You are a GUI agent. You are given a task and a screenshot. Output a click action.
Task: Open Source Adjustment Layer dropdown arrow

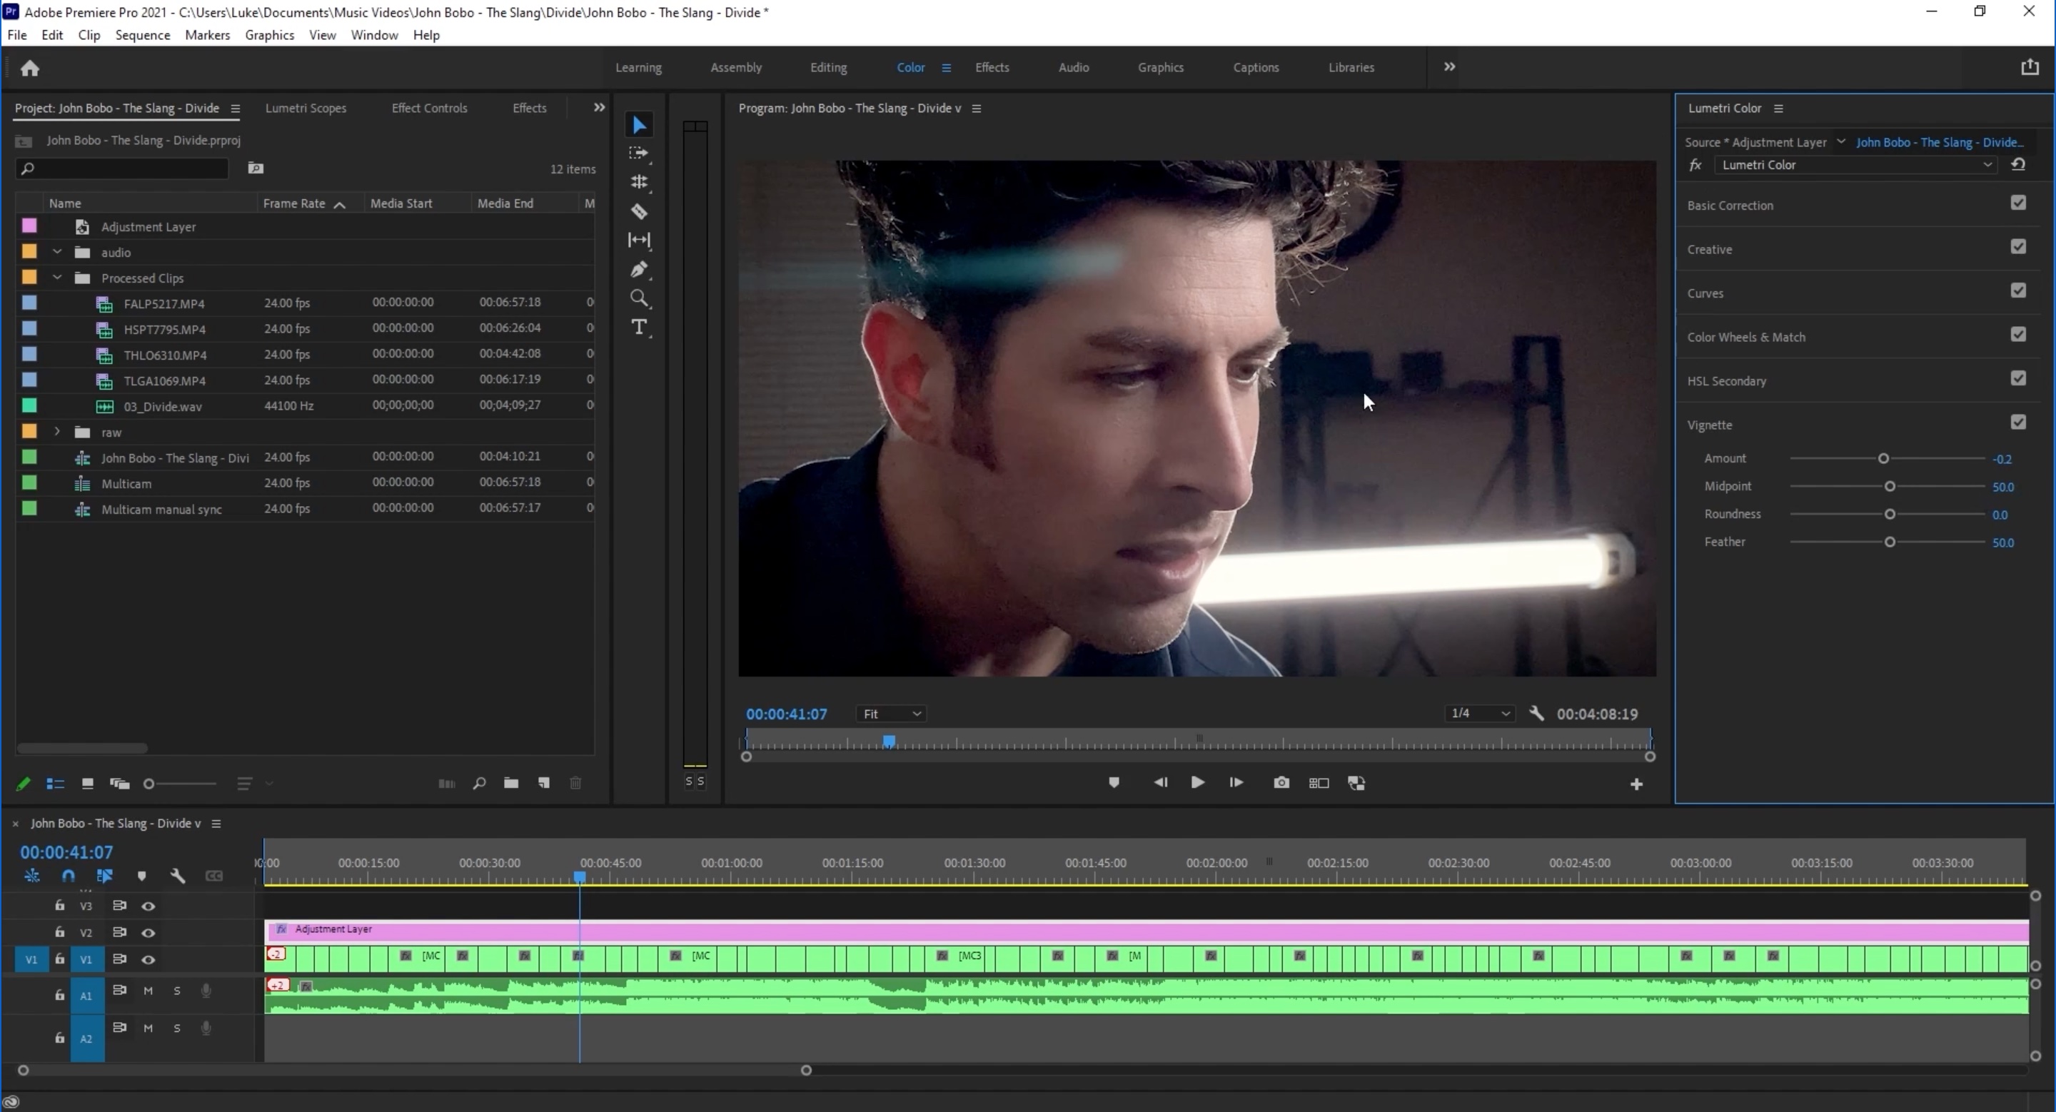point(1840,142)
